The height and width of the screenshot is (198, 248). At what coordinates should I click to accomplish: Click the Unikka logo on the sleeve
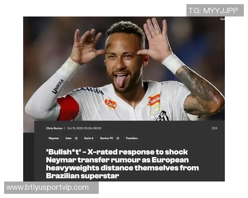click(x=58, y=87)
